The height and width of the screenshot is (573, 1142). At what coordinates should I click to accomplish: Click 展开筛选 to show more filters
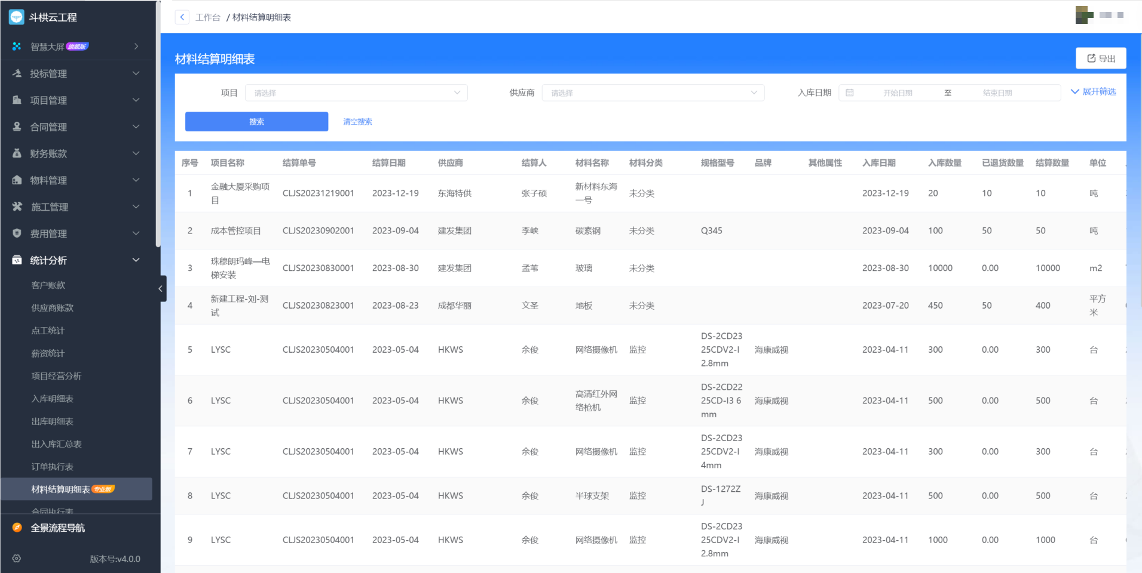1094,92
